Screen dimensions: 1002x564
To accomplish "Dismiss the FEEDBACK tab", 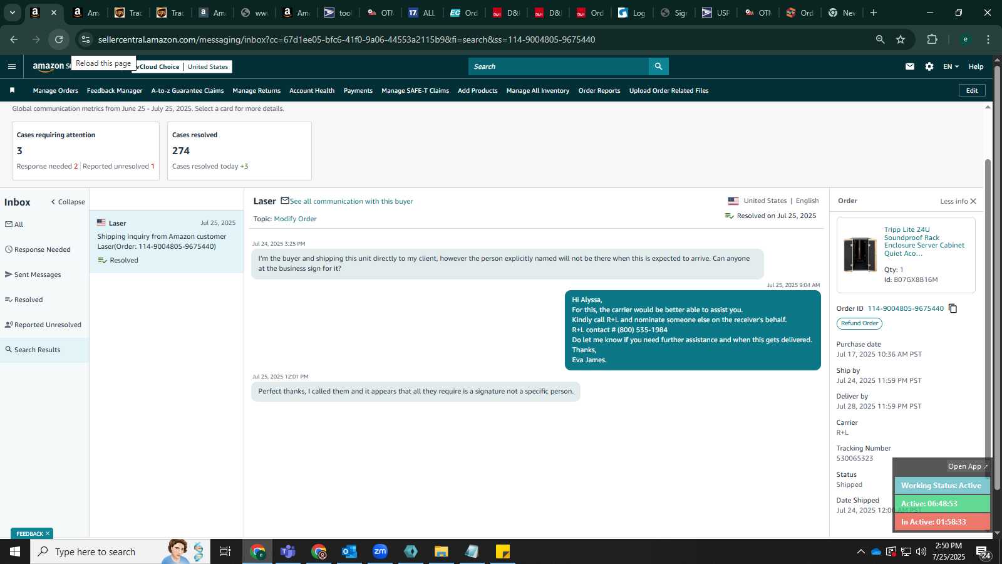I will 47,533.
